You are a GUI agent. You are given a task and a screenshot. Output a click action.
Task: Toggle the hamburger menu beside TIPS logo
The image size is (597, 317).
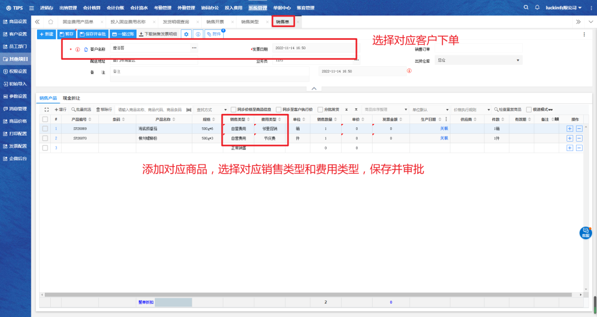30,8
